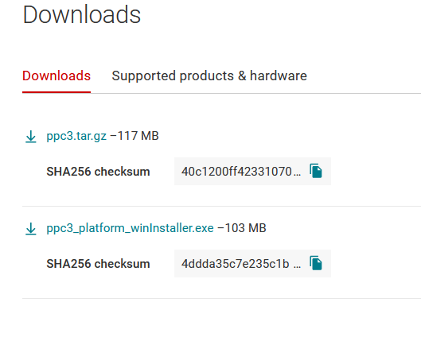Viewport: 421px width, 337px height.
Task: Switch to the Downloads tab
Action: tap(57, 76)
